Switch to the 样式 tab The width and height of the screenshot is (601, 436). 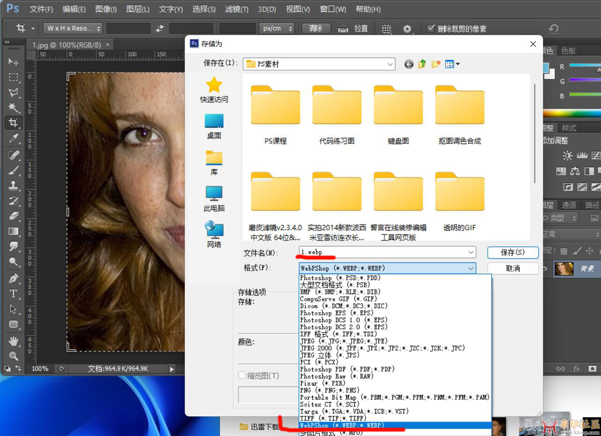pyautogui.click(x=569, y=128)
